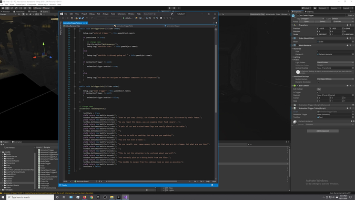Click the Visual Studio search magnifier icon
Image resolution: width=355 pixels, height=200 pixels.
[172, 14]
